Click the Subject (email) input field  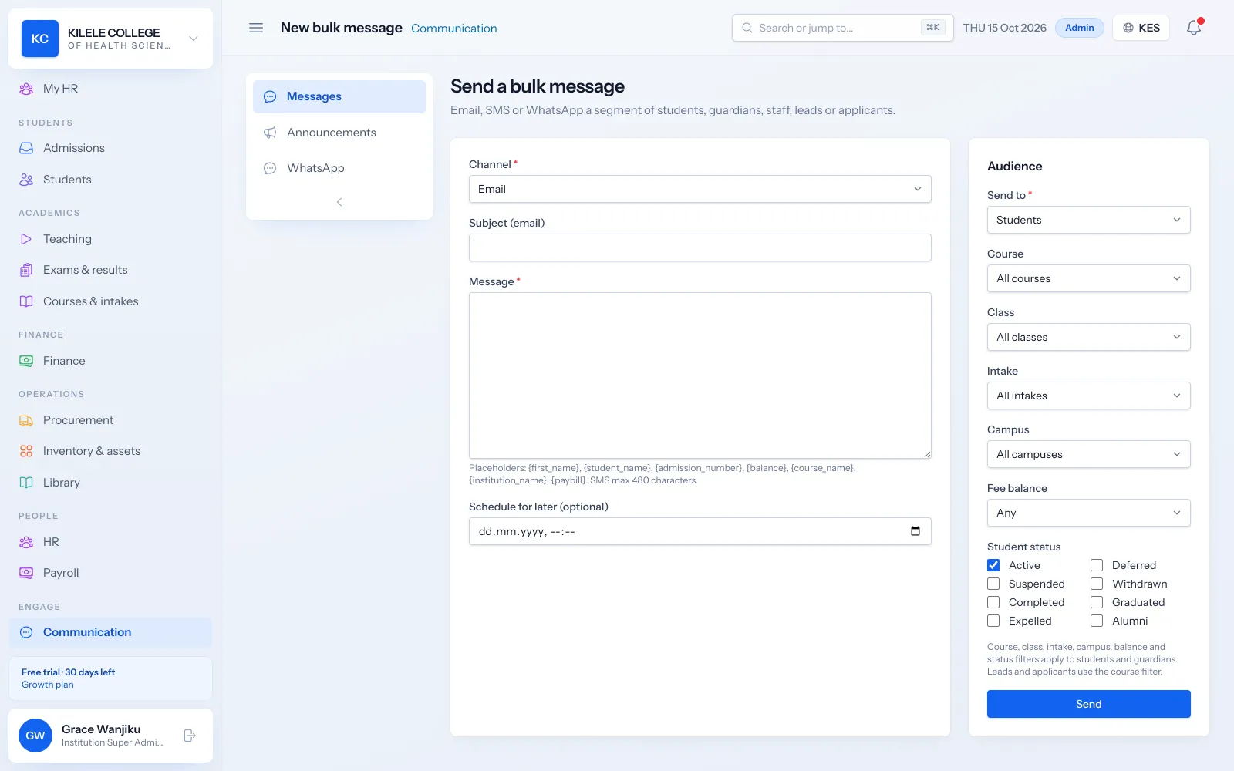click(700, 247)
